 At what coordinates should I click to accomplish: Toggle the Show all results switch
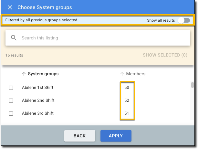pyautogui.click(x=184, y=20)
